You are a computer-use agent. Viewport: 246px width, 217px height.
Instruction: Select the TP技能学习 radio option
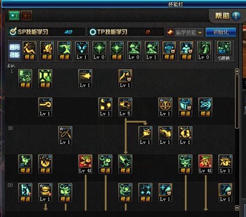click(x=93, y=32)
